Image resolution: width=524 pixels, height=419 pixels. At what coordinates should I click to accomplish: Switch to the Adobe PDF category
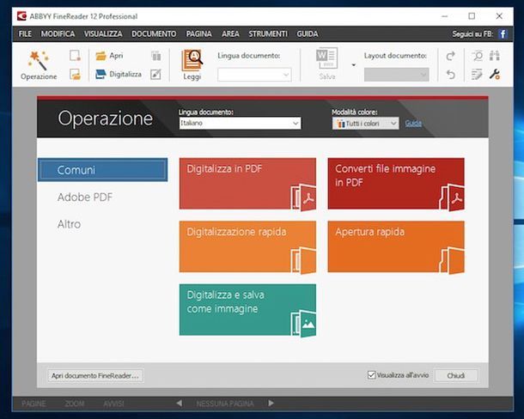click(85, 197)
